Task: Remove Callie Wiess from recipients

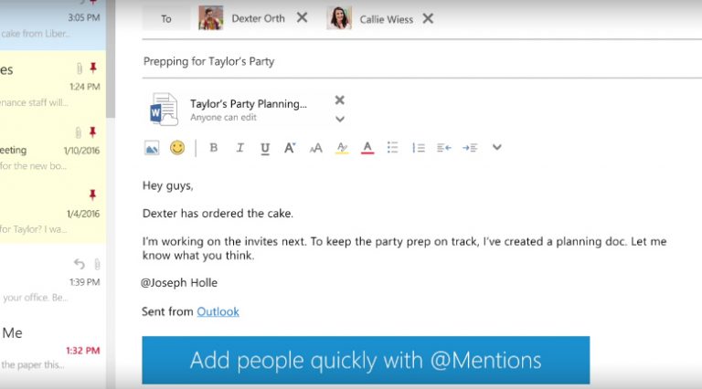Action: pyautogui.click(x=428, y=18)
